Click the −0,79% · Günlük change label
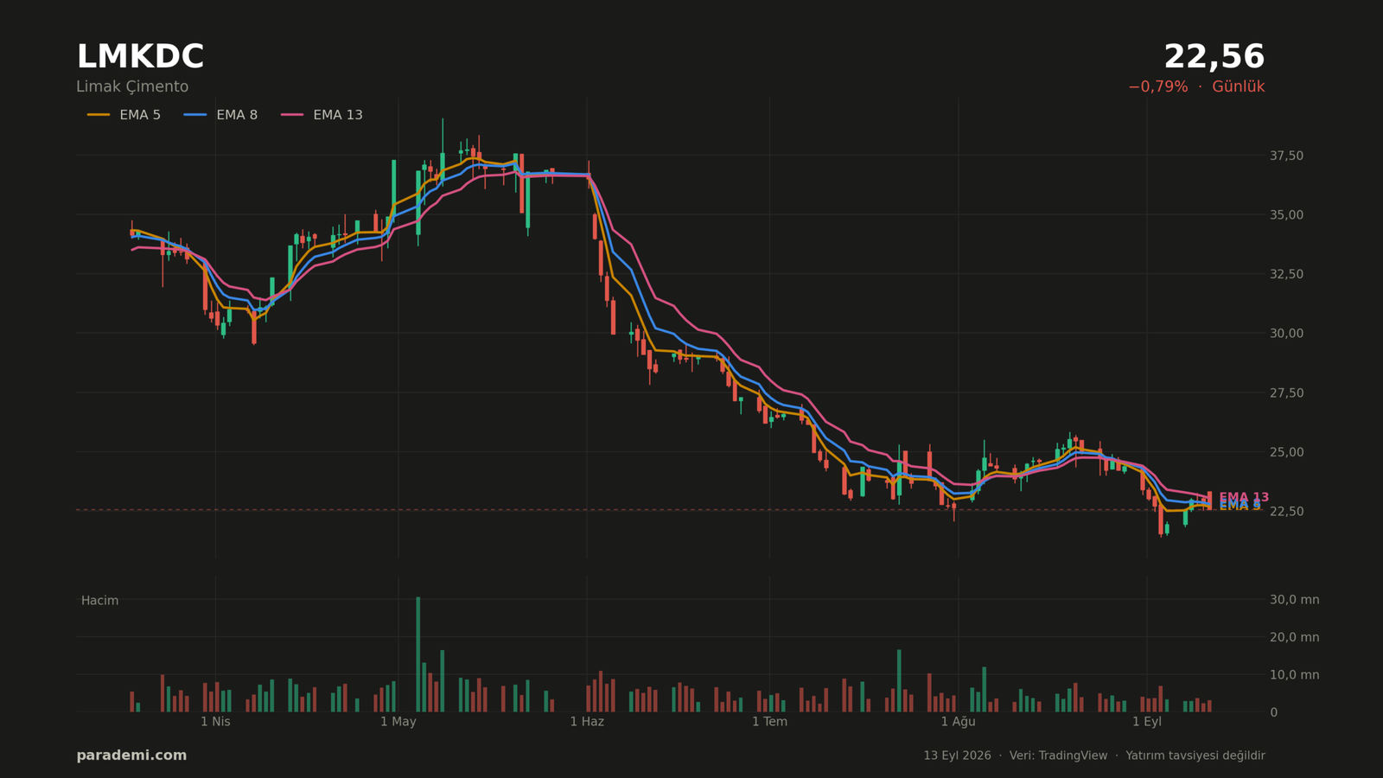This screenshot has width=1383, height=778. [x=1196, y=87]
